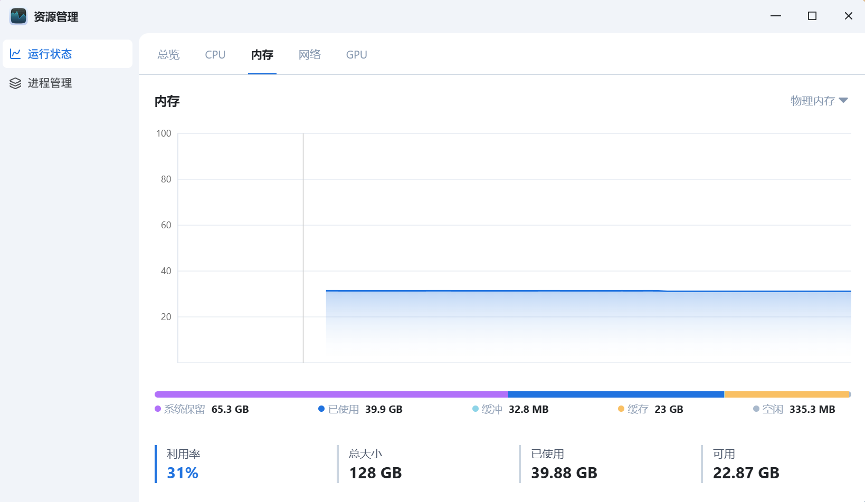Select the 内存 tab
Viewport: 865px width, 502px height.
click(x=262, y=55)
